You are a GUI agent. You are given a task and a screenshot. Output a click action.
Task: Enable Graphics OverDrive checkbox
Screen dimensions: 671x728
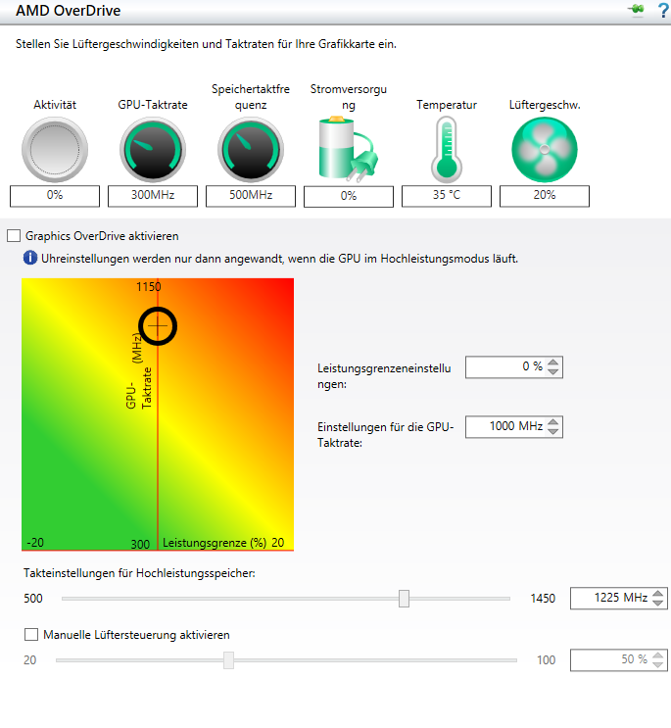coord(14,236)
